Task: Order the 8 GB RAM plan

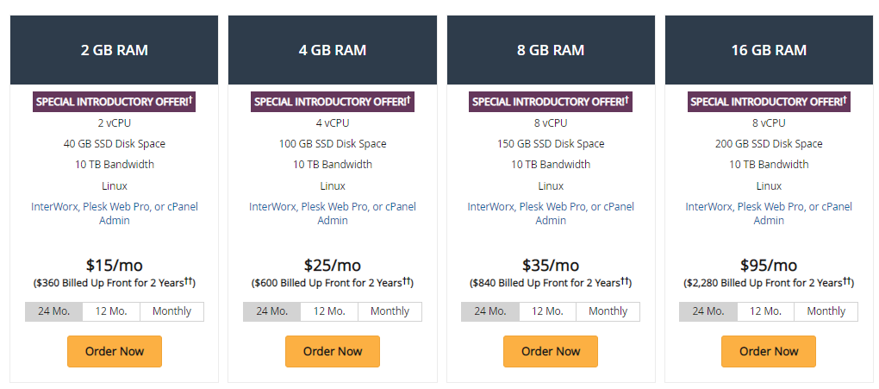Action: click(x=551, y=351)
